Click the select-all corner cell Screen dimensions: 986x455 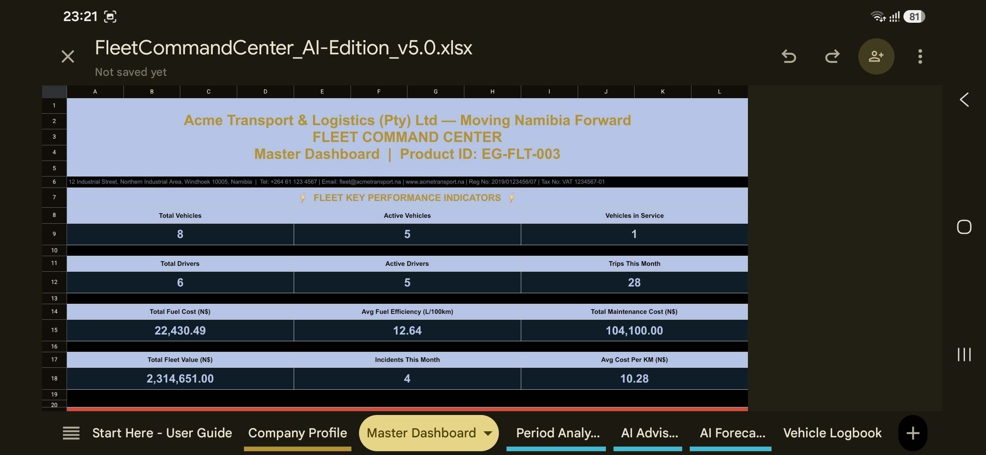[54, 91]
